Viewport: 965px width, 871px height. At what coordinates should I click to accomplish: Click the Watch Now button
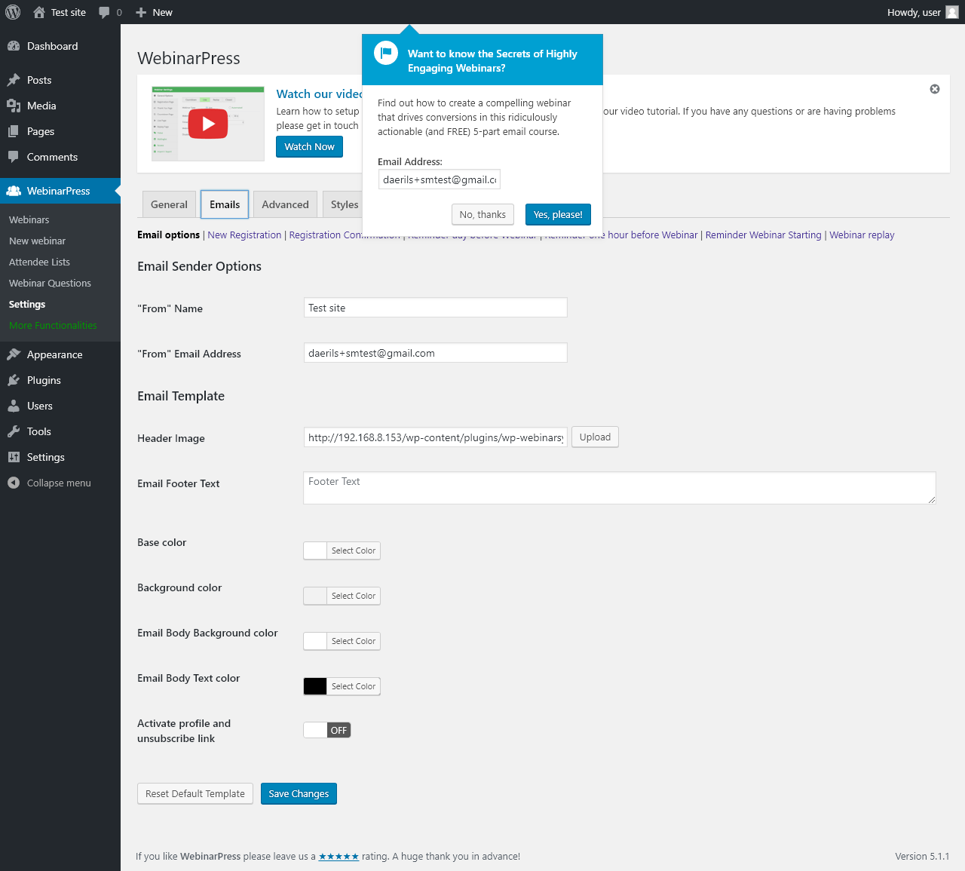click(x=309, y=146)
